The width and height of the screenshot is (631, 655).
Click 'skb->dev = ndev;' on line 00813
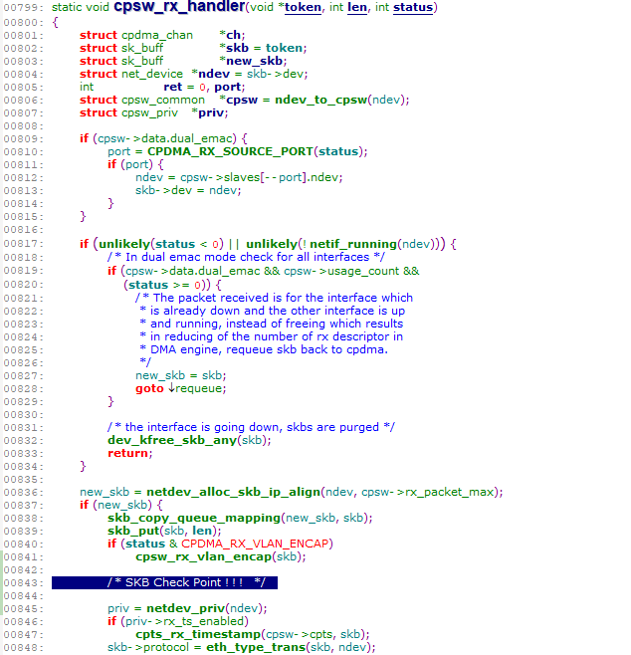click(x=188, y=190)
